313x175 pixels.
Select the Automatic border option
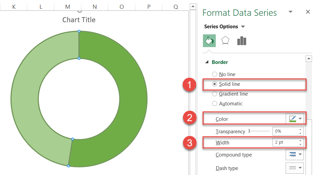(x=227, y=103)
